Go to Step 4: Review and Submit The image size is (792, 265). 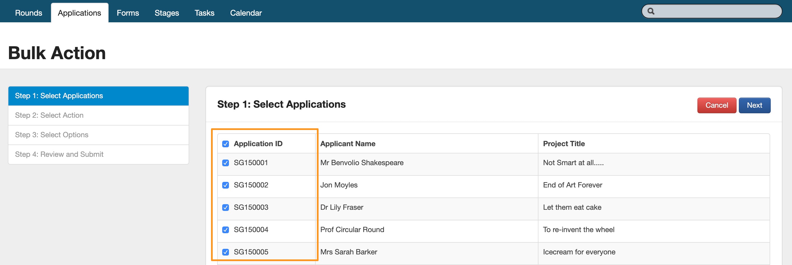point(99,155)
